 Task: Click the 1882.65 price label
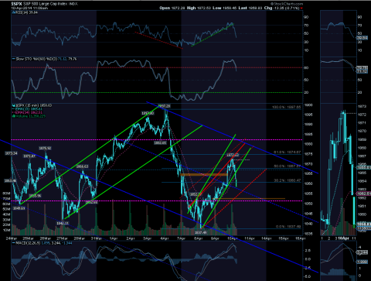[x=160, y=142]
